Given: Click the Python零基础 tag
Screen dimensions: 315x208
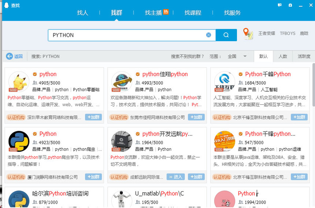Looking at the screenshot, I should [86, 89].
